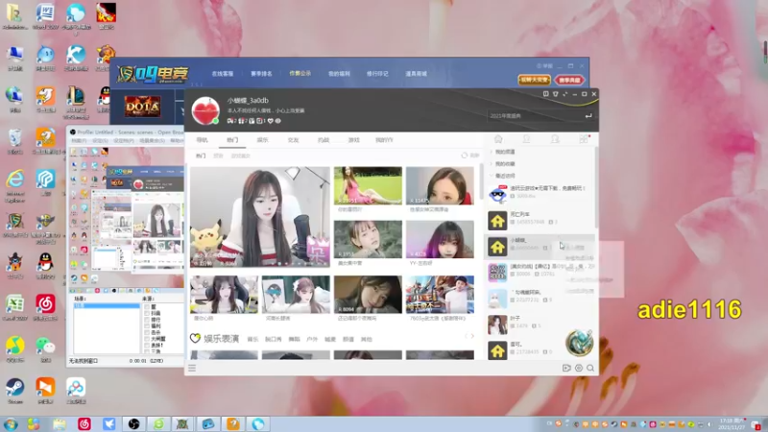Toggle the second source checkbox in OBS sources
This screenshot has height=432, width=768.
146,314
